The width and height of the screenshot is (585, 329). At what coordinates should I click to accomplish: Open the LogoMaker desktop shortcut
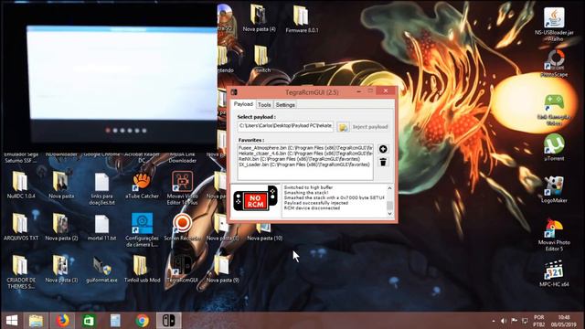pos(554,189)
